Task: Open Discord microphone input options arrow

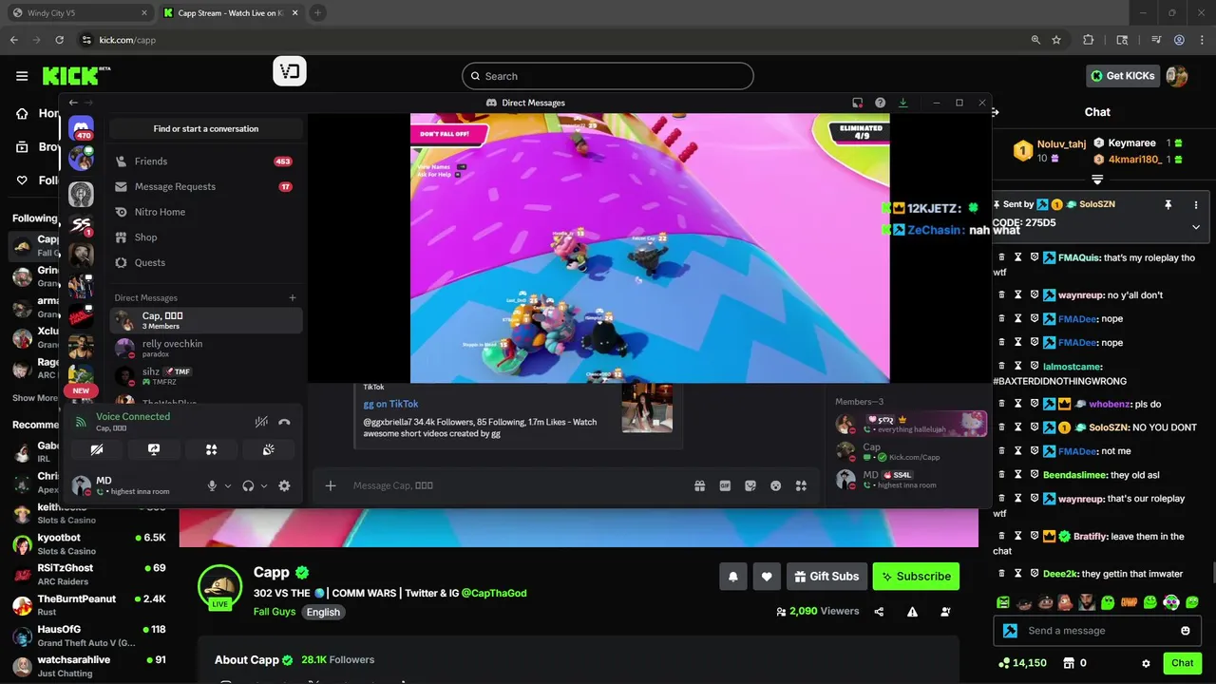Action: (228, 485)
